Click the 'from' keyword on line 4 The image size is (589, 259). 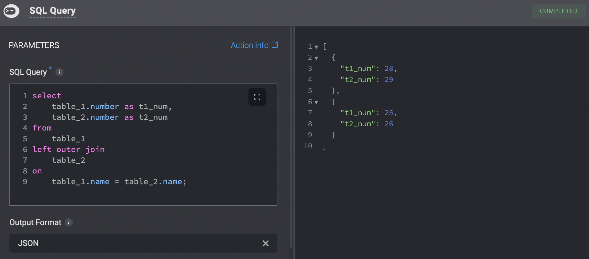pos(42,128)
